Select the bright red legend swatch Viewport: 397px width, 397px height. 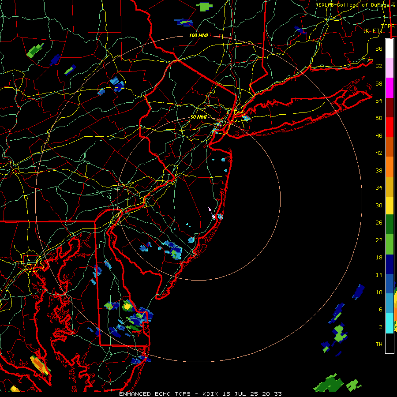pos(390,127)
